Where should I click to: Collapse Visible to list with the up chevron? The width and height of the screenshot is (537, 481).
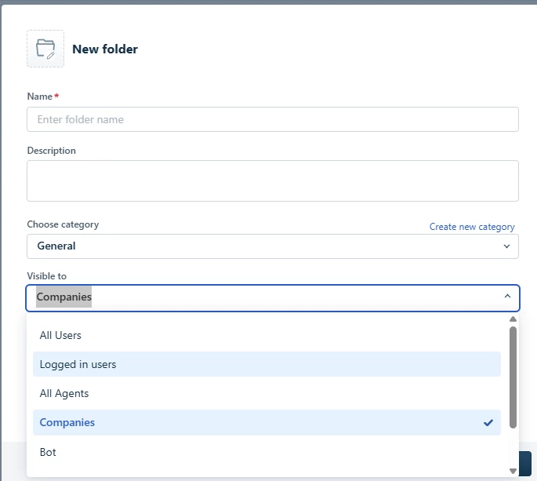pyautogui.click(x=507, y=296)
